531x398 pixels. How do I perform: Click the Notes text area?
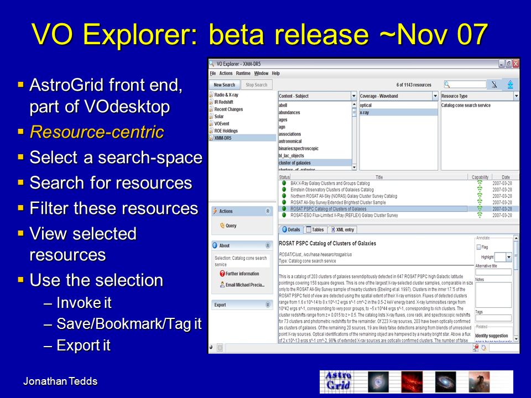(493, 295)
